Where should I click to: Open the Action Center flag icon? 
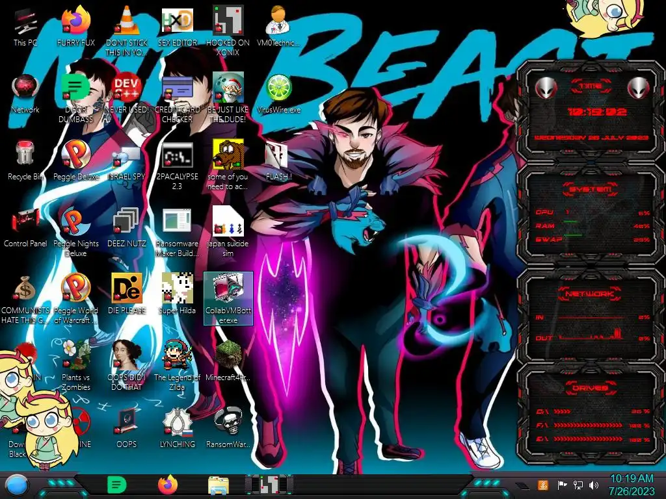point(561,485)
